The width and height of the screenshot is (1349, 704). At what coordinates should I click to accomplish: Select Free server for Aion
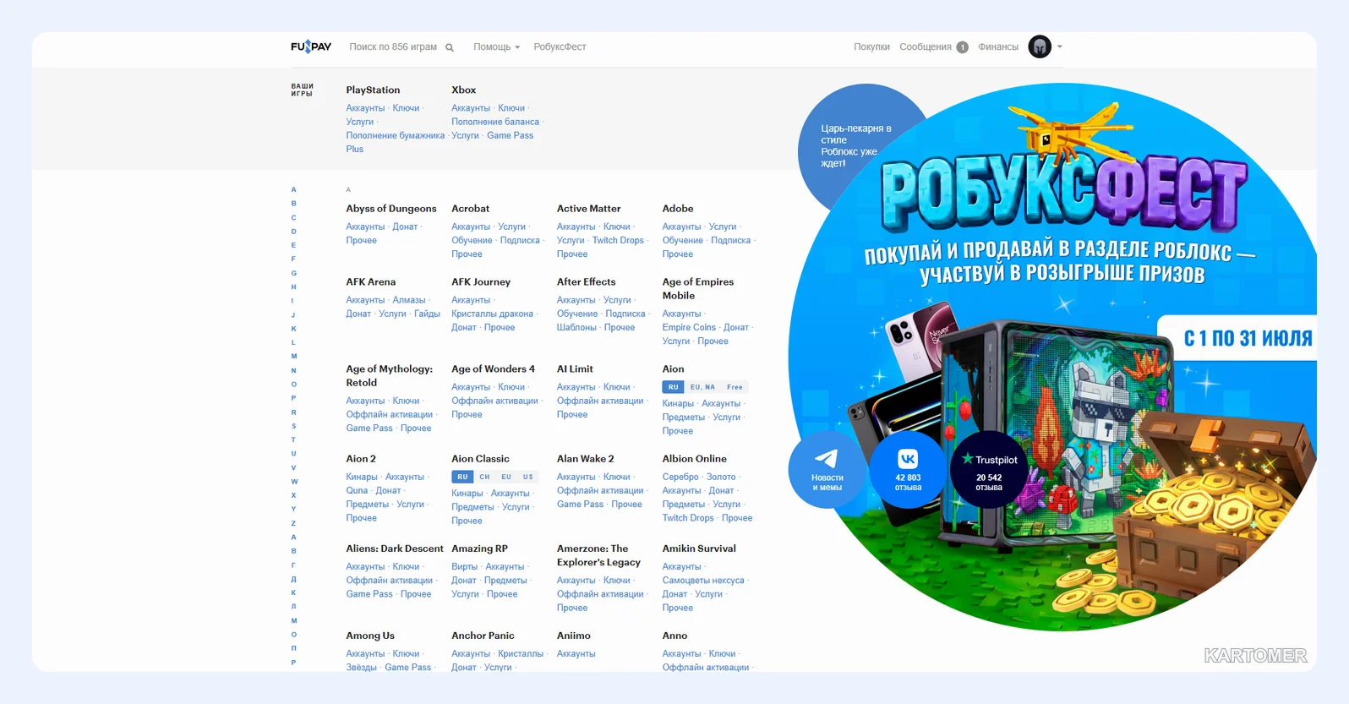coord(735,387)
